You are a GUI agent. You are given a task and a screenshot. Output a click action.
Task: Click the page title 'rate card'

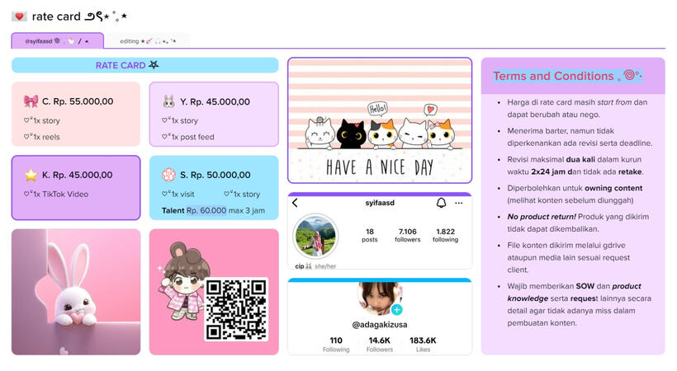pos(56,16)
